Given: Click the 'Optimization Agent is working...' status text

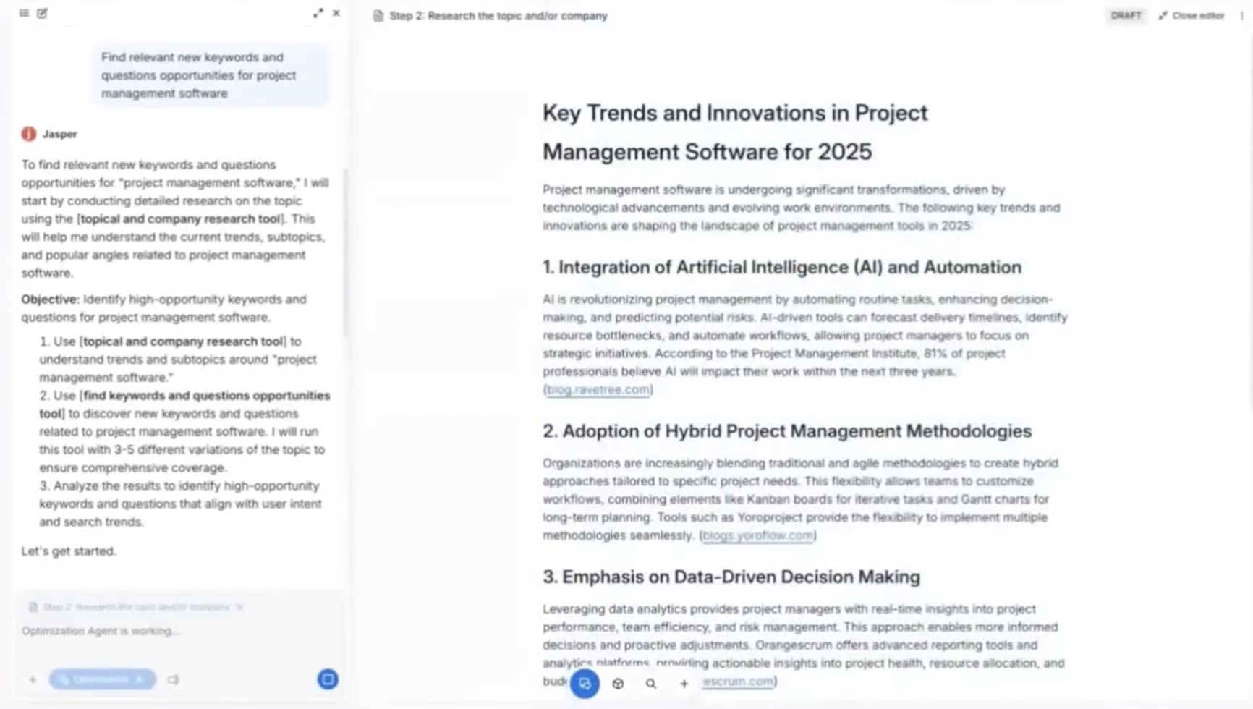Looking at the screenshot, I should (x=101, y=631).
